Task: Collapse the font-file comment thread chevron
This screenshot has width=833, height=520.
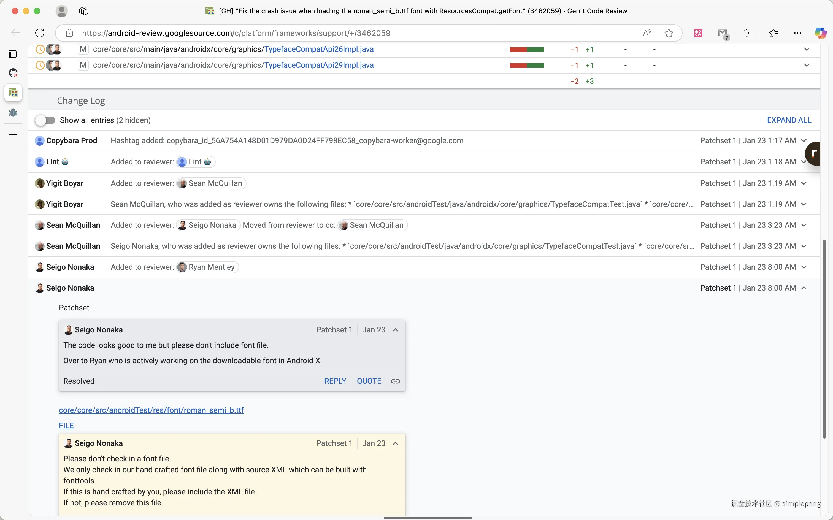Action: coord(396,443)
